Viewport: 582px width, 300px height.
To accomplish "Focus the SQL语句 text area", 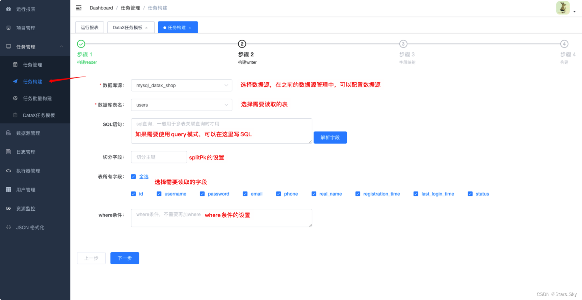I will coord(221,131).
